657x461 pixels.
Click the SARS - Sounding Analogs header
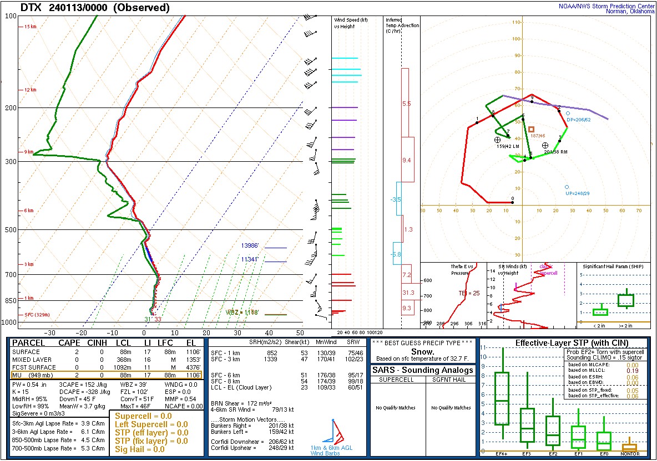point(423,370)
